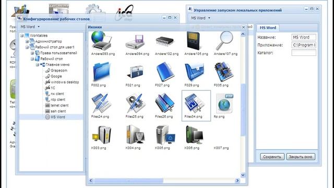The image size is (334, 188).
Task: Pick the Files25.png gear and pen icon
Action: [x=136, y=103]
